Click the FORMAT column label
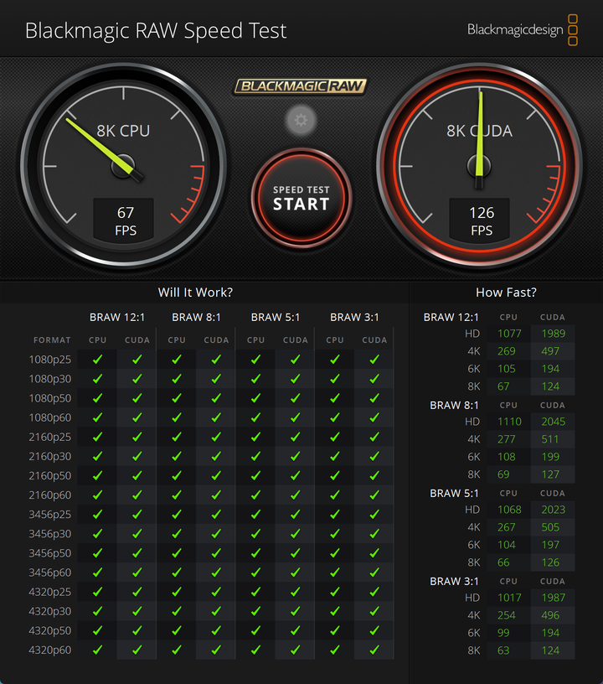This screenshot has height=684, width=603. coord(52,340)
